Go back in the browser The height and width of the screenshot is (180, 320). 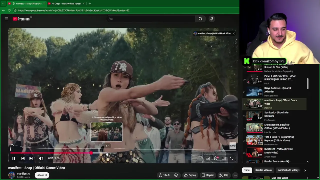(3, 10)
